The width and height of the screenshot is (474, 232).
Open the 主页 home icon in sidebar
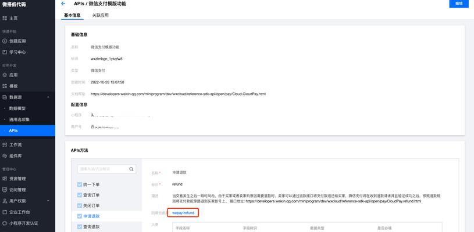(5, 19)
